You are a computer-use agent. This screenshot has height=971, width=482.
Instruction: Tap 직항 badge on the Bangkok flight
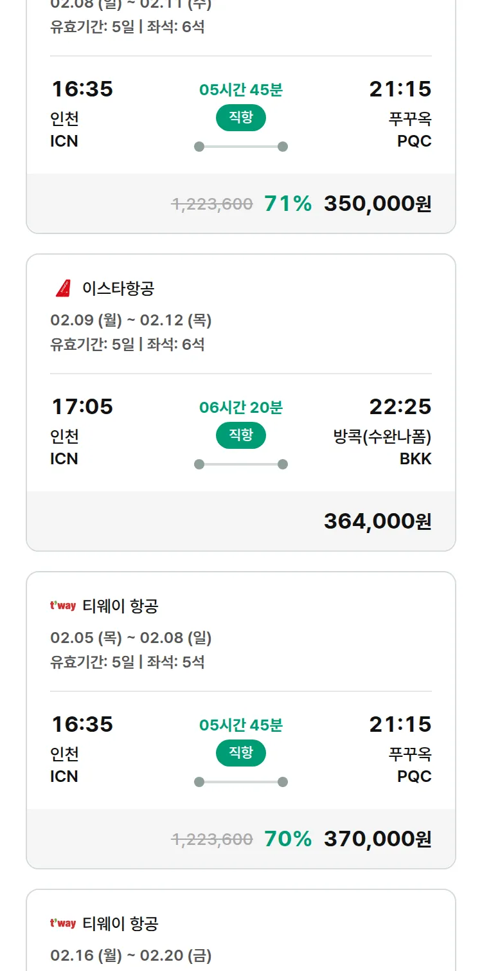click(240, 435)
